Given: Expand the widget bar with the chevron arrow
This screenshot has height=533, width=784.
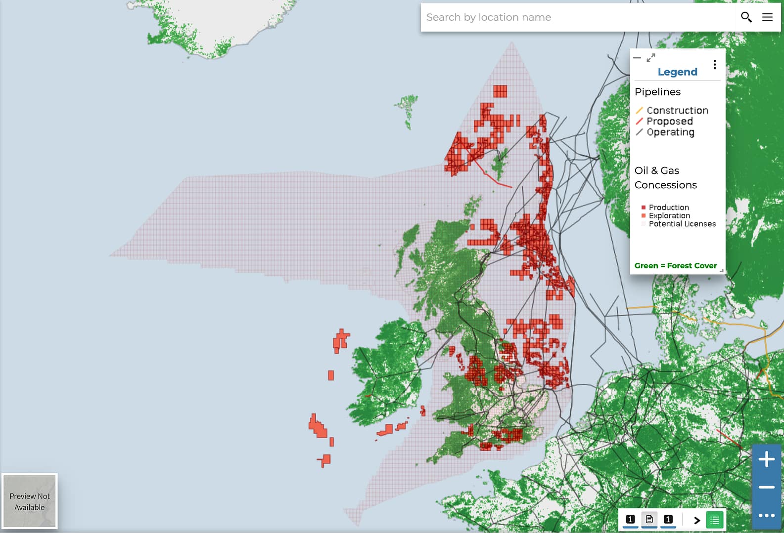Looking at the screenshot, I should 697,520.
